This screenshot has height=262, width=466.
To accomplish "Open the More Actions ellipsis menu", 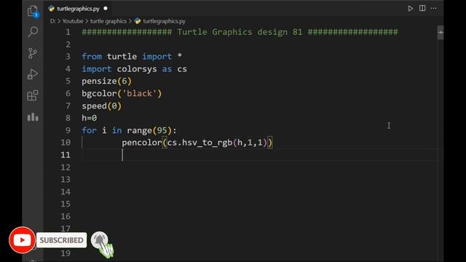I will (434, 8).
